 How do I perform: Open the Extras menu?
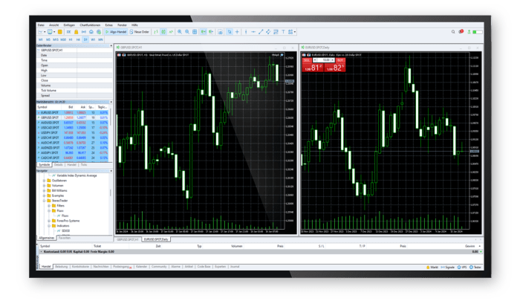108,25
